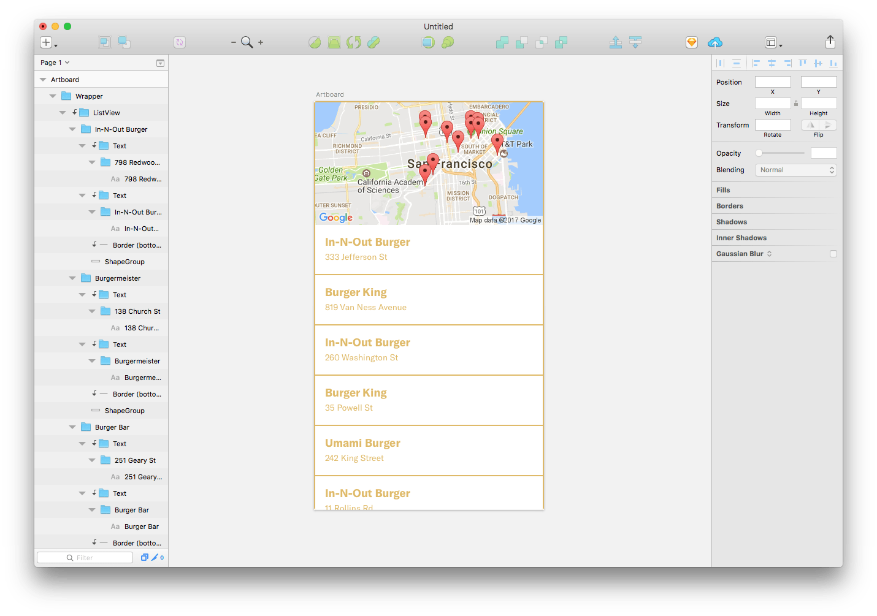Click the align left edges icon
This screenshot has width=877, height=616.
[x=756, y=63]
